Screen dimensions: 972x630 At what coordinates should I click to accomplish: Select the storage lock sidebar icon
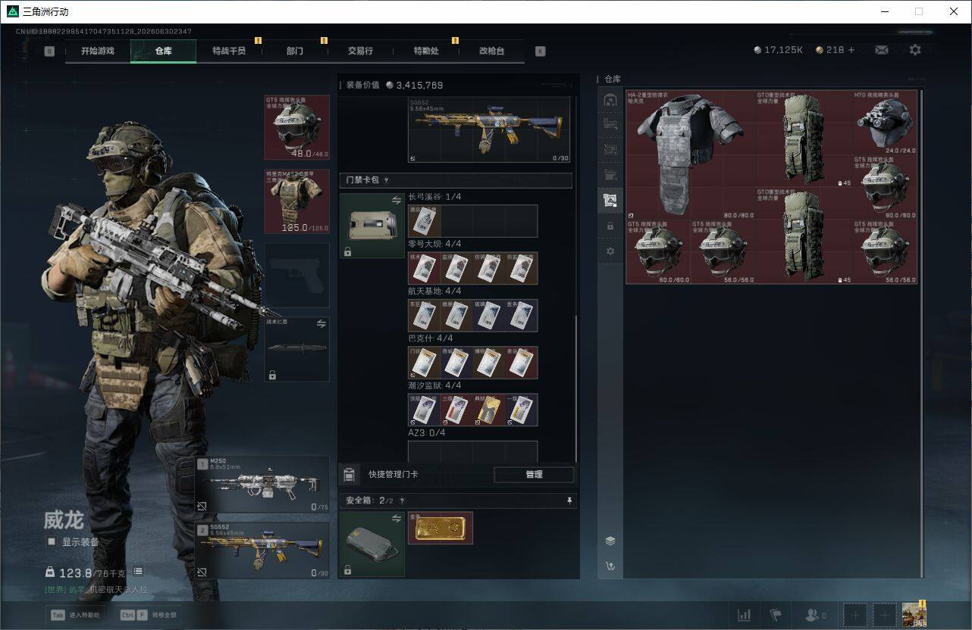610,226
